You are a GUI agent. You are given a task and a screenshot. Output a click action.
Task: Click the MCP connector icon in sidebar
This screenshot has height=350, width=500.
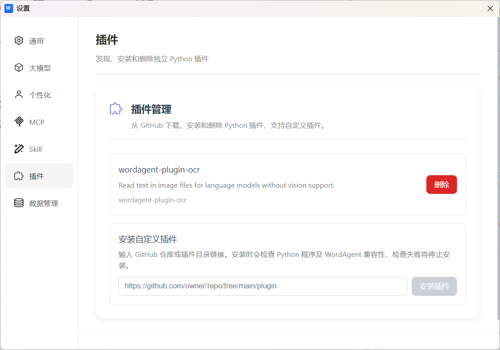[x=19, y=122]
